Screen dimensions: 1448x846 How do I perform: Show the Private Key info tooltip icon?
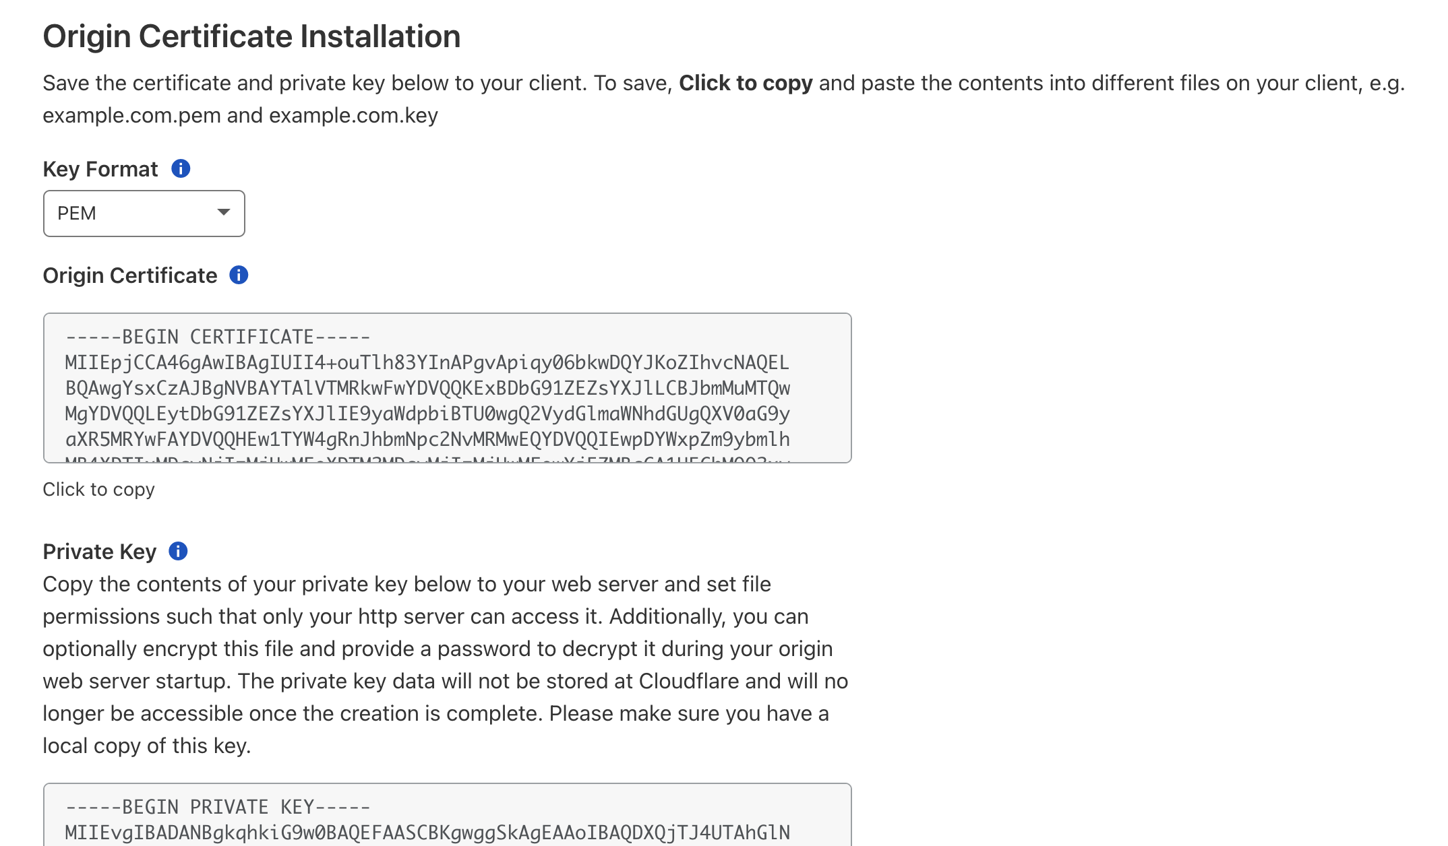[x=178, y=551]
